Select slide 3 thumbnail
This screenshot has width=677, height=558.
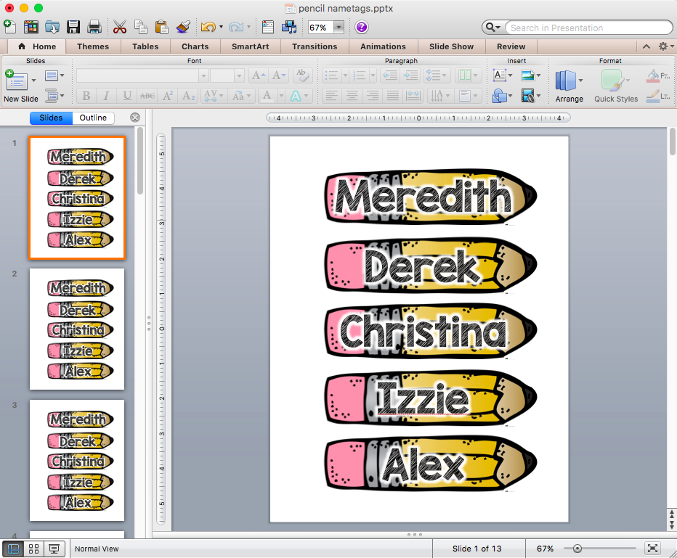(x=77, y=460)
